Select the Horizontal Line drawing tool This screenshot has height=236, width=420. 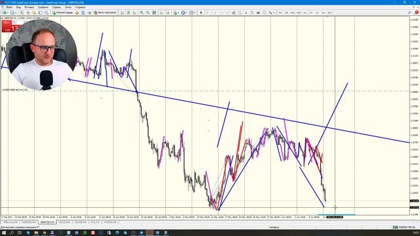(x=221, y=12)
